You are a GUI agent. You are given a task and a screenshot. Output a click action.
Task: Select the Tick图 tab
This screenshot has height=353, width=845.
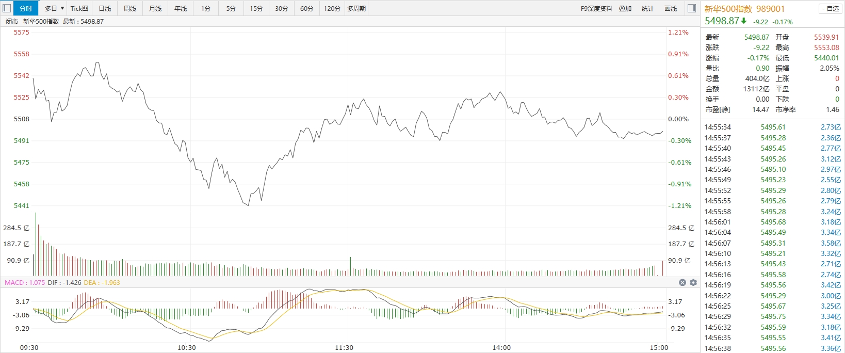(x=79, y=8)
